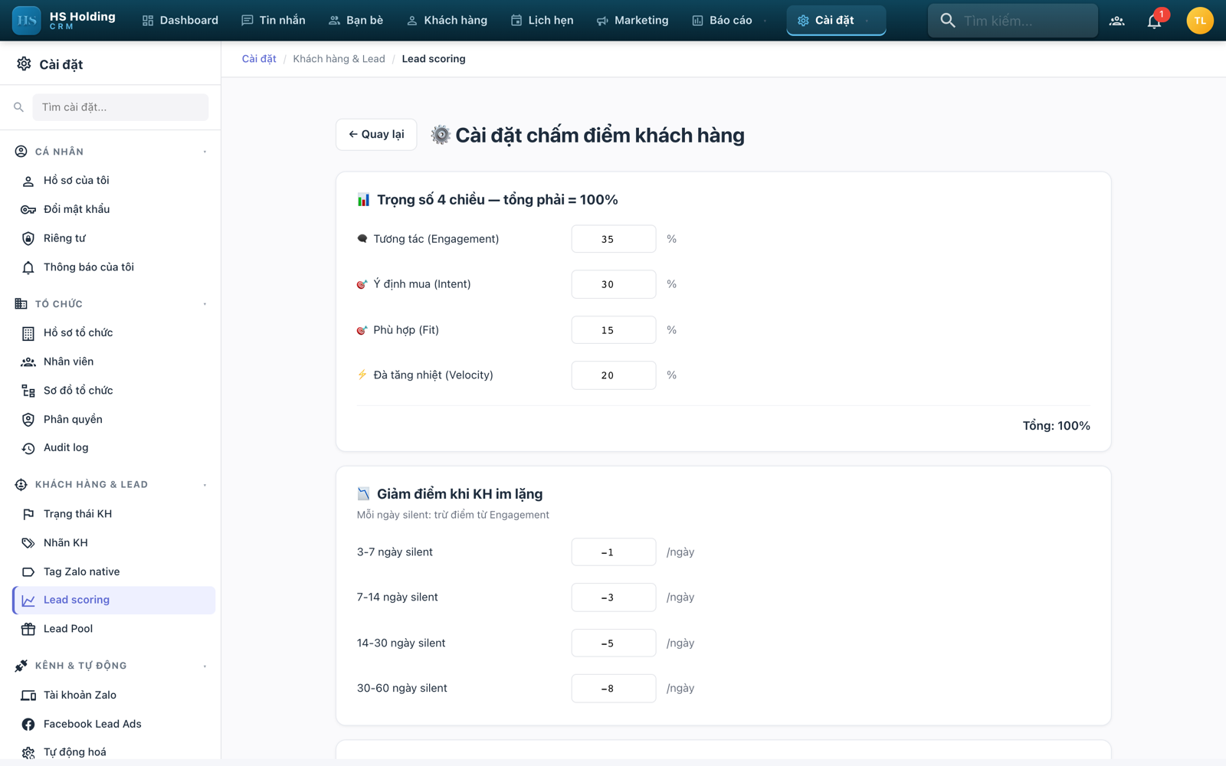
Task: Click the Lead scoring breadcrumb text
Action: click(434, 59)
